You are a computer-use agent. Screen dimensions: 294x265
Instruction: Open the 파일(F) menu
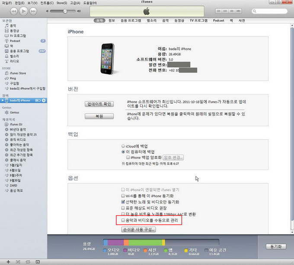[x=7, y=3]
